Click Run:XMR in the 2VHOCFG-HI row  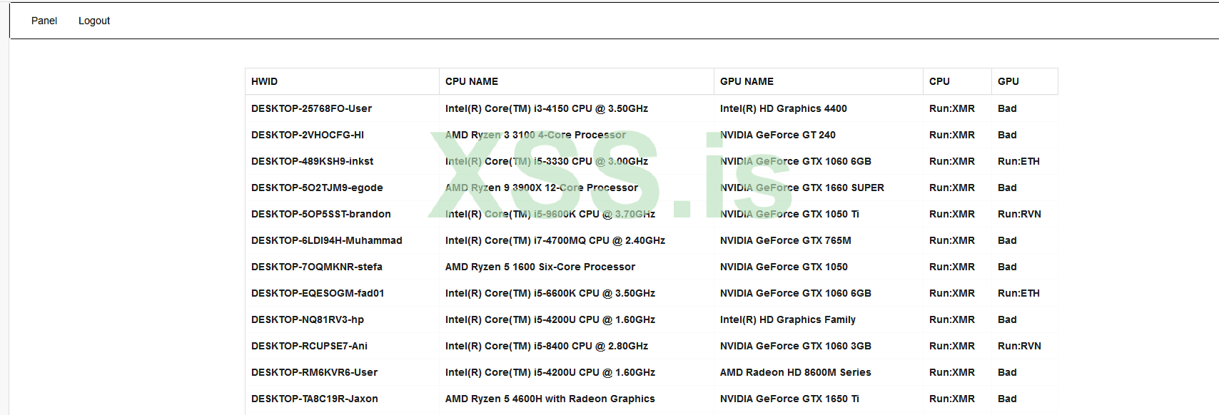(952, 135)
